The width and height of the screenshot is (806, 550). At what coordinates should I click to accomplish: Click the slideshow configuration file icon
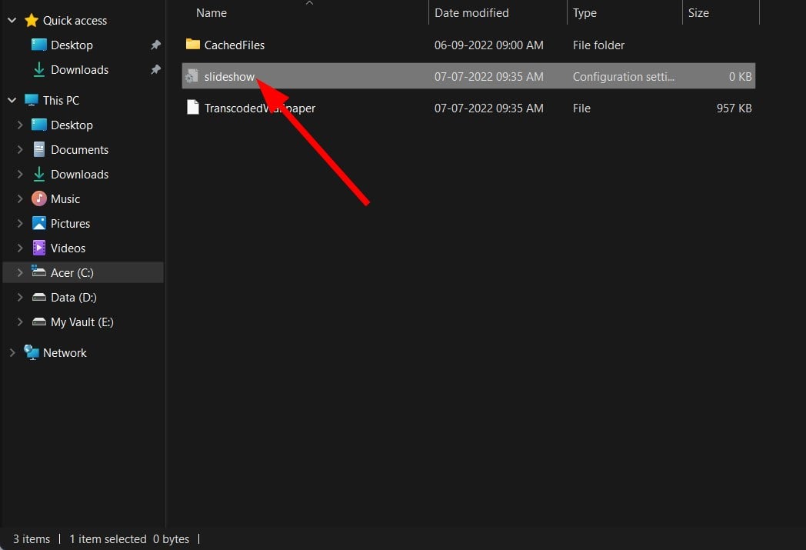(x=192, y=76)
